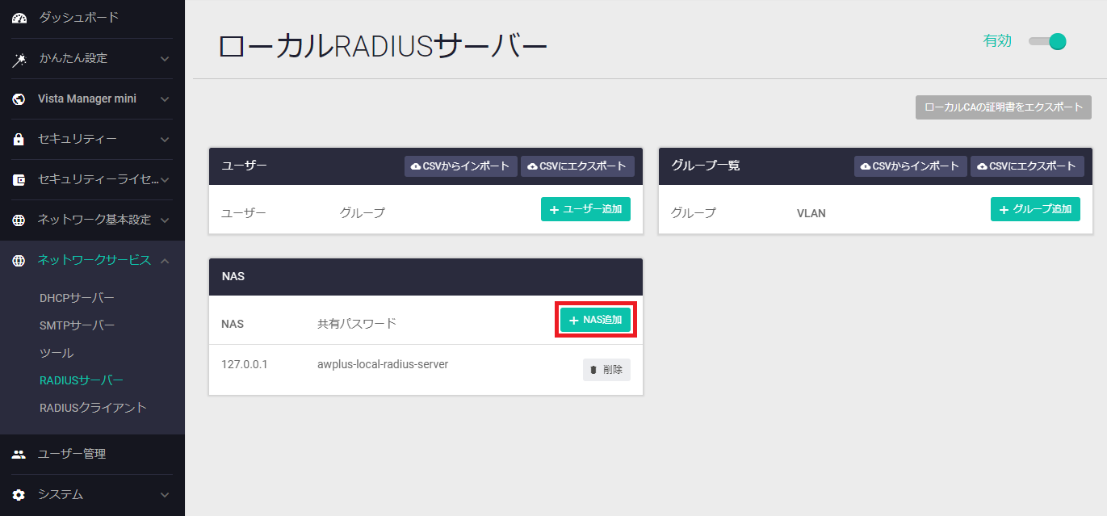This screenshot has height=516, width=1107.
Task: Expand the かんたん設定 menu chevron
Action: [x=165, y=59]
